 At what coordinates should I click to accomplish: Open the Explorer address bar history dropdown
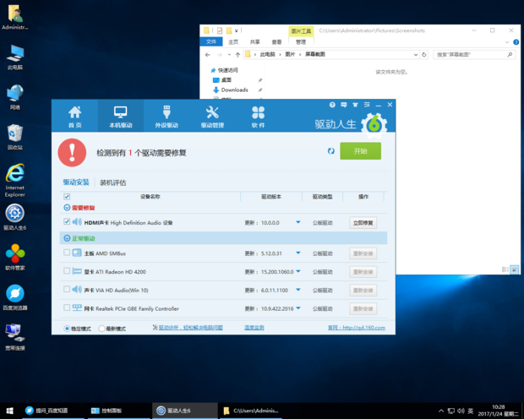click(x=416, y=54)
